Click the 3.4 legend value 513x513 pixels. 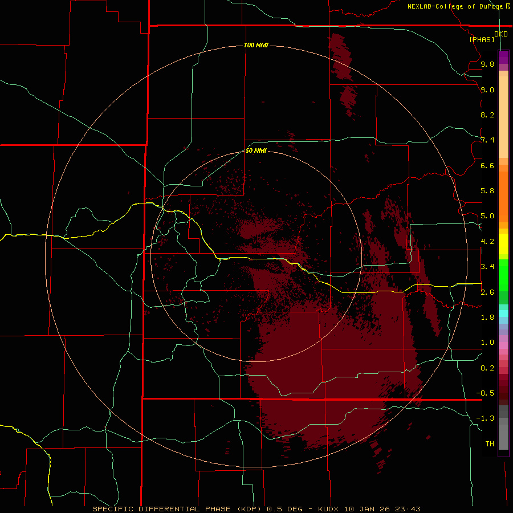point(487,267)
